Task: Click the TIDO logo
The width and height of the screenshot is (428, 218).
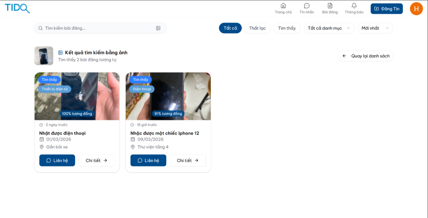Action: tap(17, 8)
